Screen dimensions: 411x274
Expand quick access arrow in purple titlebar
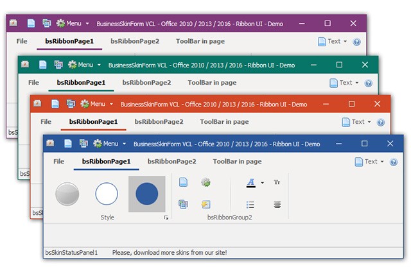(x=87, y=24)
